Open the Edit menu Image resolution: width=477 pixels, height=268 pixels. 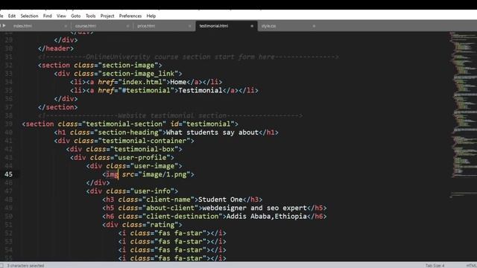click(x=12, y=16)
